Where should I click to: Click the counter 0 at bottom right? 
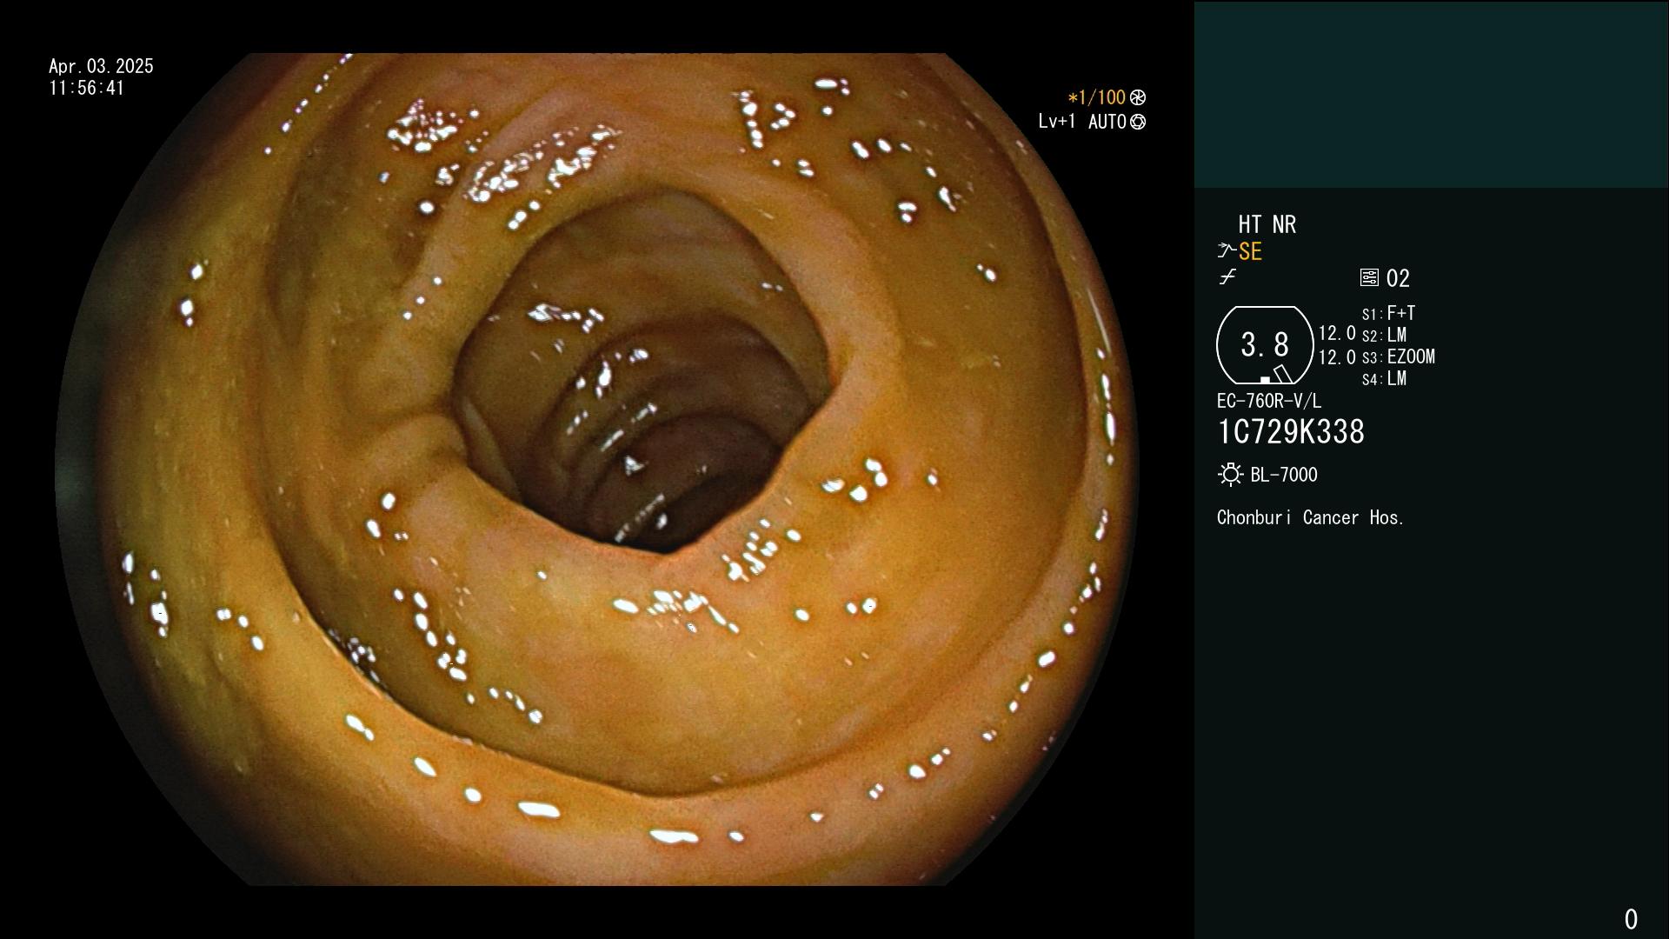tap(1631, 919)
